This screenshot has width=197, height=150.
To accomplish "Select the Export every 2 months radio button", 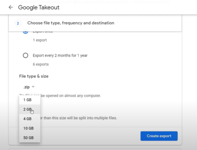I will [25, 55].
